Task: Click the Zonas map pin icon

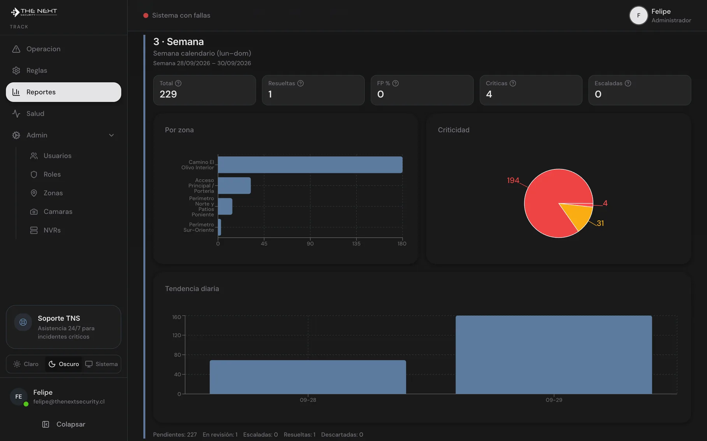Action: pos(34,193)
